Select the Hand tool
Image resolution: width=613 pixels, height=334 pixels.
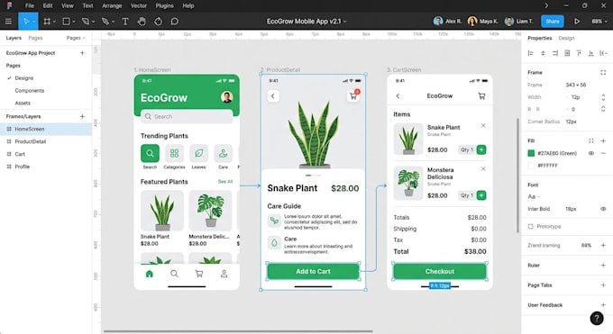click(x=142, y=21)
